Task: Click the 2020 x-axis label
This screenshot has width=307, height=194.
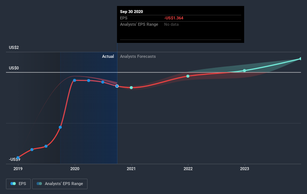Action: 75,169
